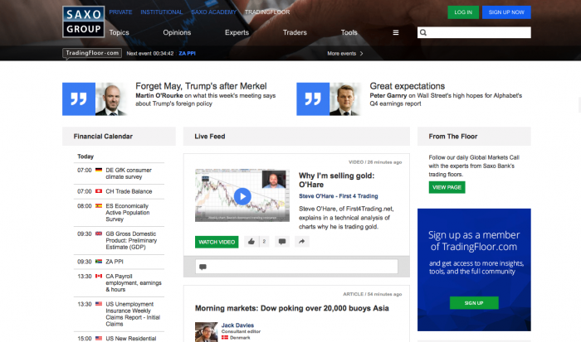Click quote icon beside Peter Garnry
The image size is (581, 342).
click(313, 99)
